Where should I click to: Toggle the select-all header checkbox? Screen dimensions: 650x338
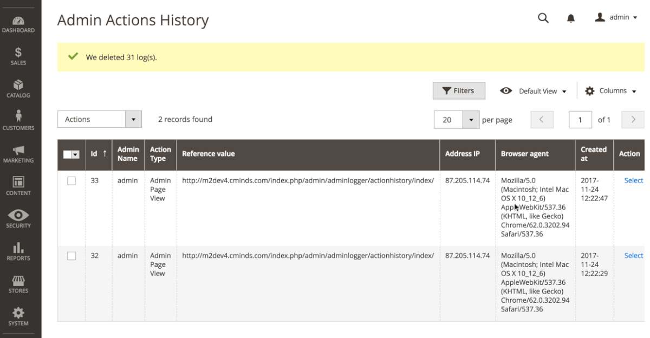68,154
